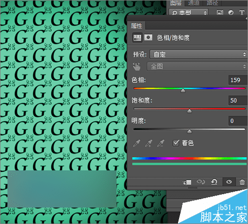Pick the subtract-from-sample eyedropper

[x=161, y=143]
